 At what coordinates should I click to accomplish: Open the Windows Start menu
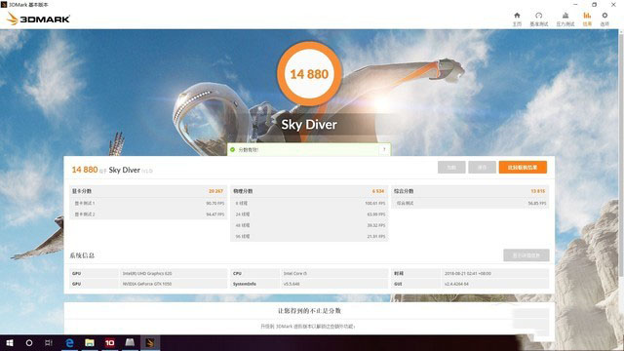10,342
